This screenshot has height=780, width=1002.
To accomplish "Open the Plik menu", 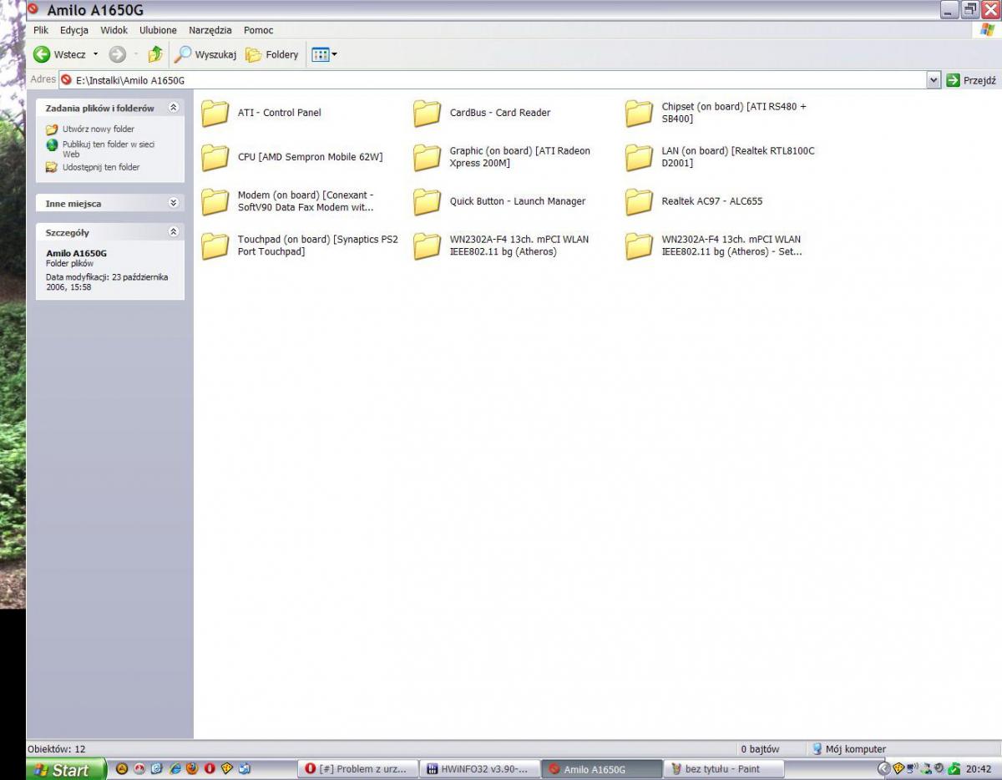I will [41, 30].
